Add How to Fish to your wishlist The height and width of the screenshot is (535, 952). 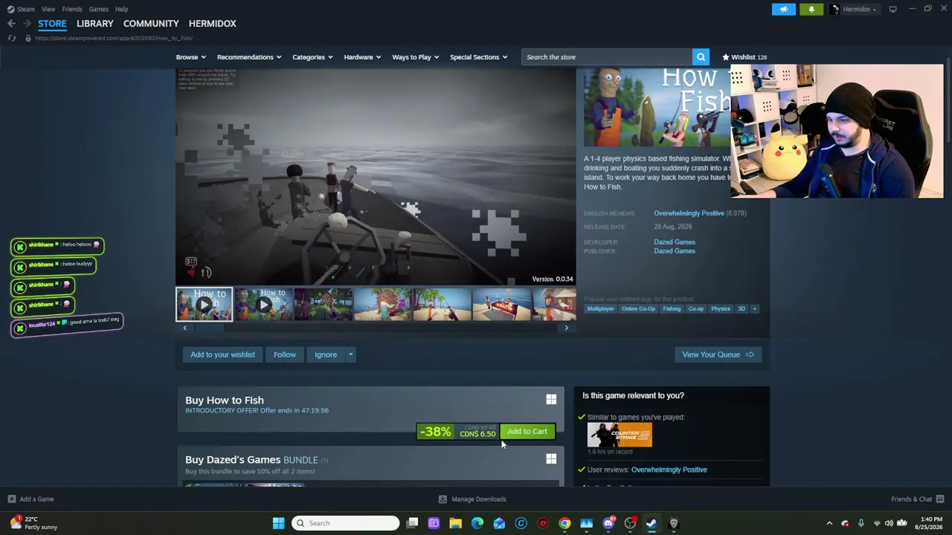(x=222, y=354)
